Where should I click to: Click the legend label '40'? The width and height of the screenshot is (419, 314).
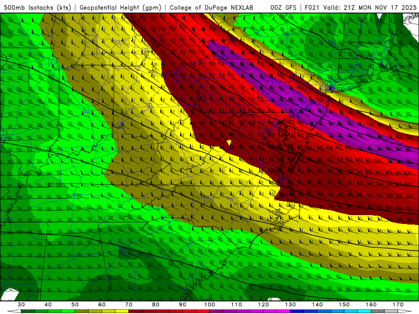pyautogui.click(x=48, y=305)
